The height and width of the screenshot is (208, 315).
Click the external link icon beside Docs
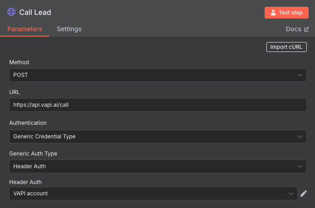click(306, 29)
